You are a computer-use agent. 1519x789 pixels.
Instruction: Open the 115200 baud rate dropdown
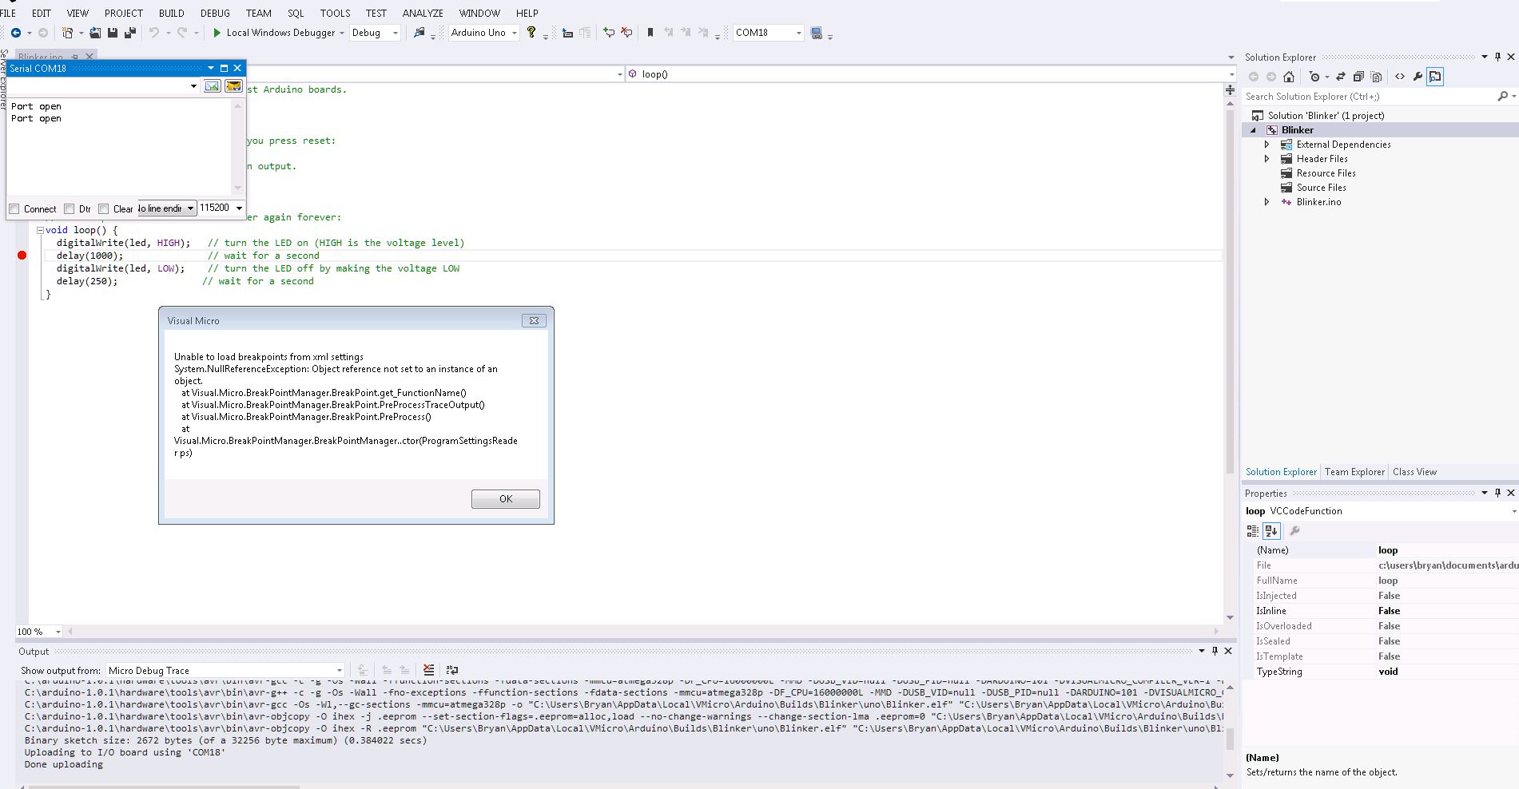pyautogui.click(x=238, y=208)
